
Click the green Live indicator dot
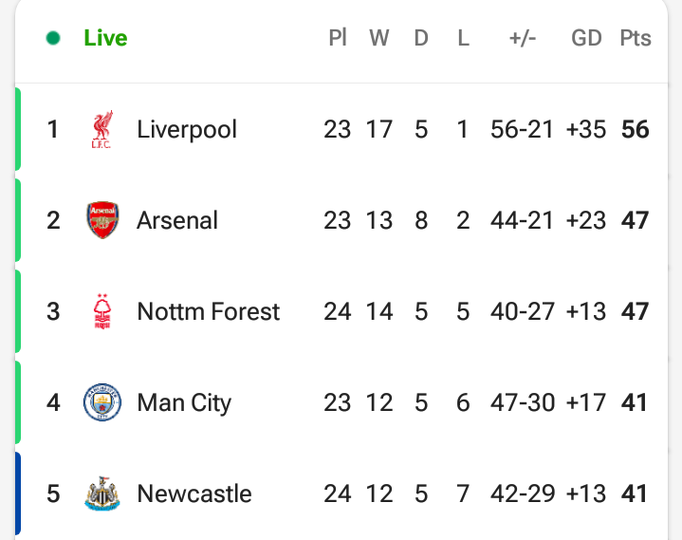point(53,38)
